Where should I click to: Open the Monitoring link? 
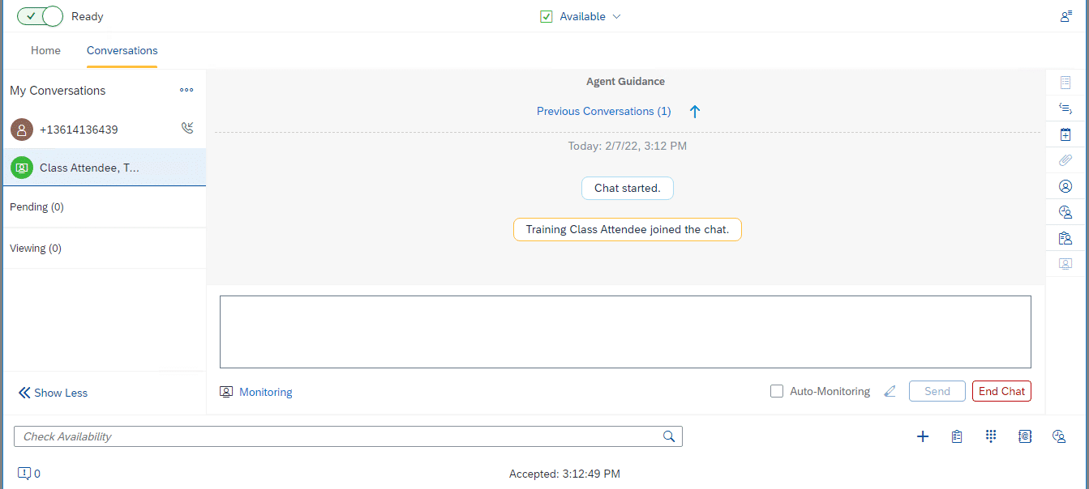tap(265, 392)
